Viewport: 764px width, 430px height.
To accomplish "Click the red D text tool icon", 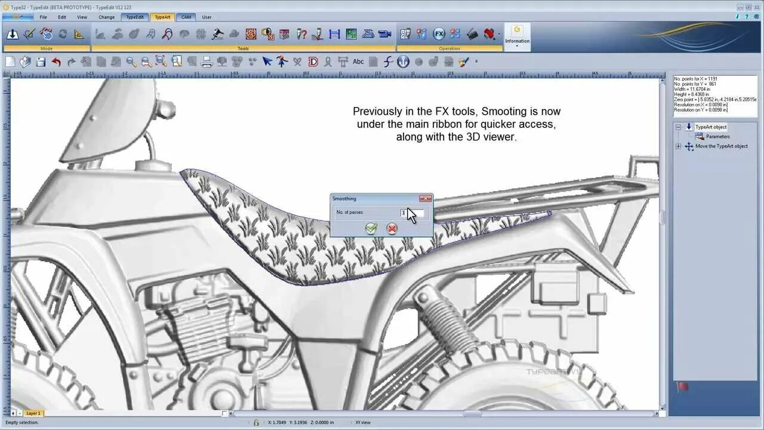I will (313, 62).
